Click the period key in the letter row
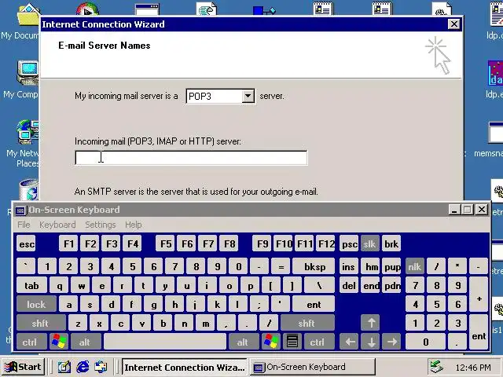 248,323
